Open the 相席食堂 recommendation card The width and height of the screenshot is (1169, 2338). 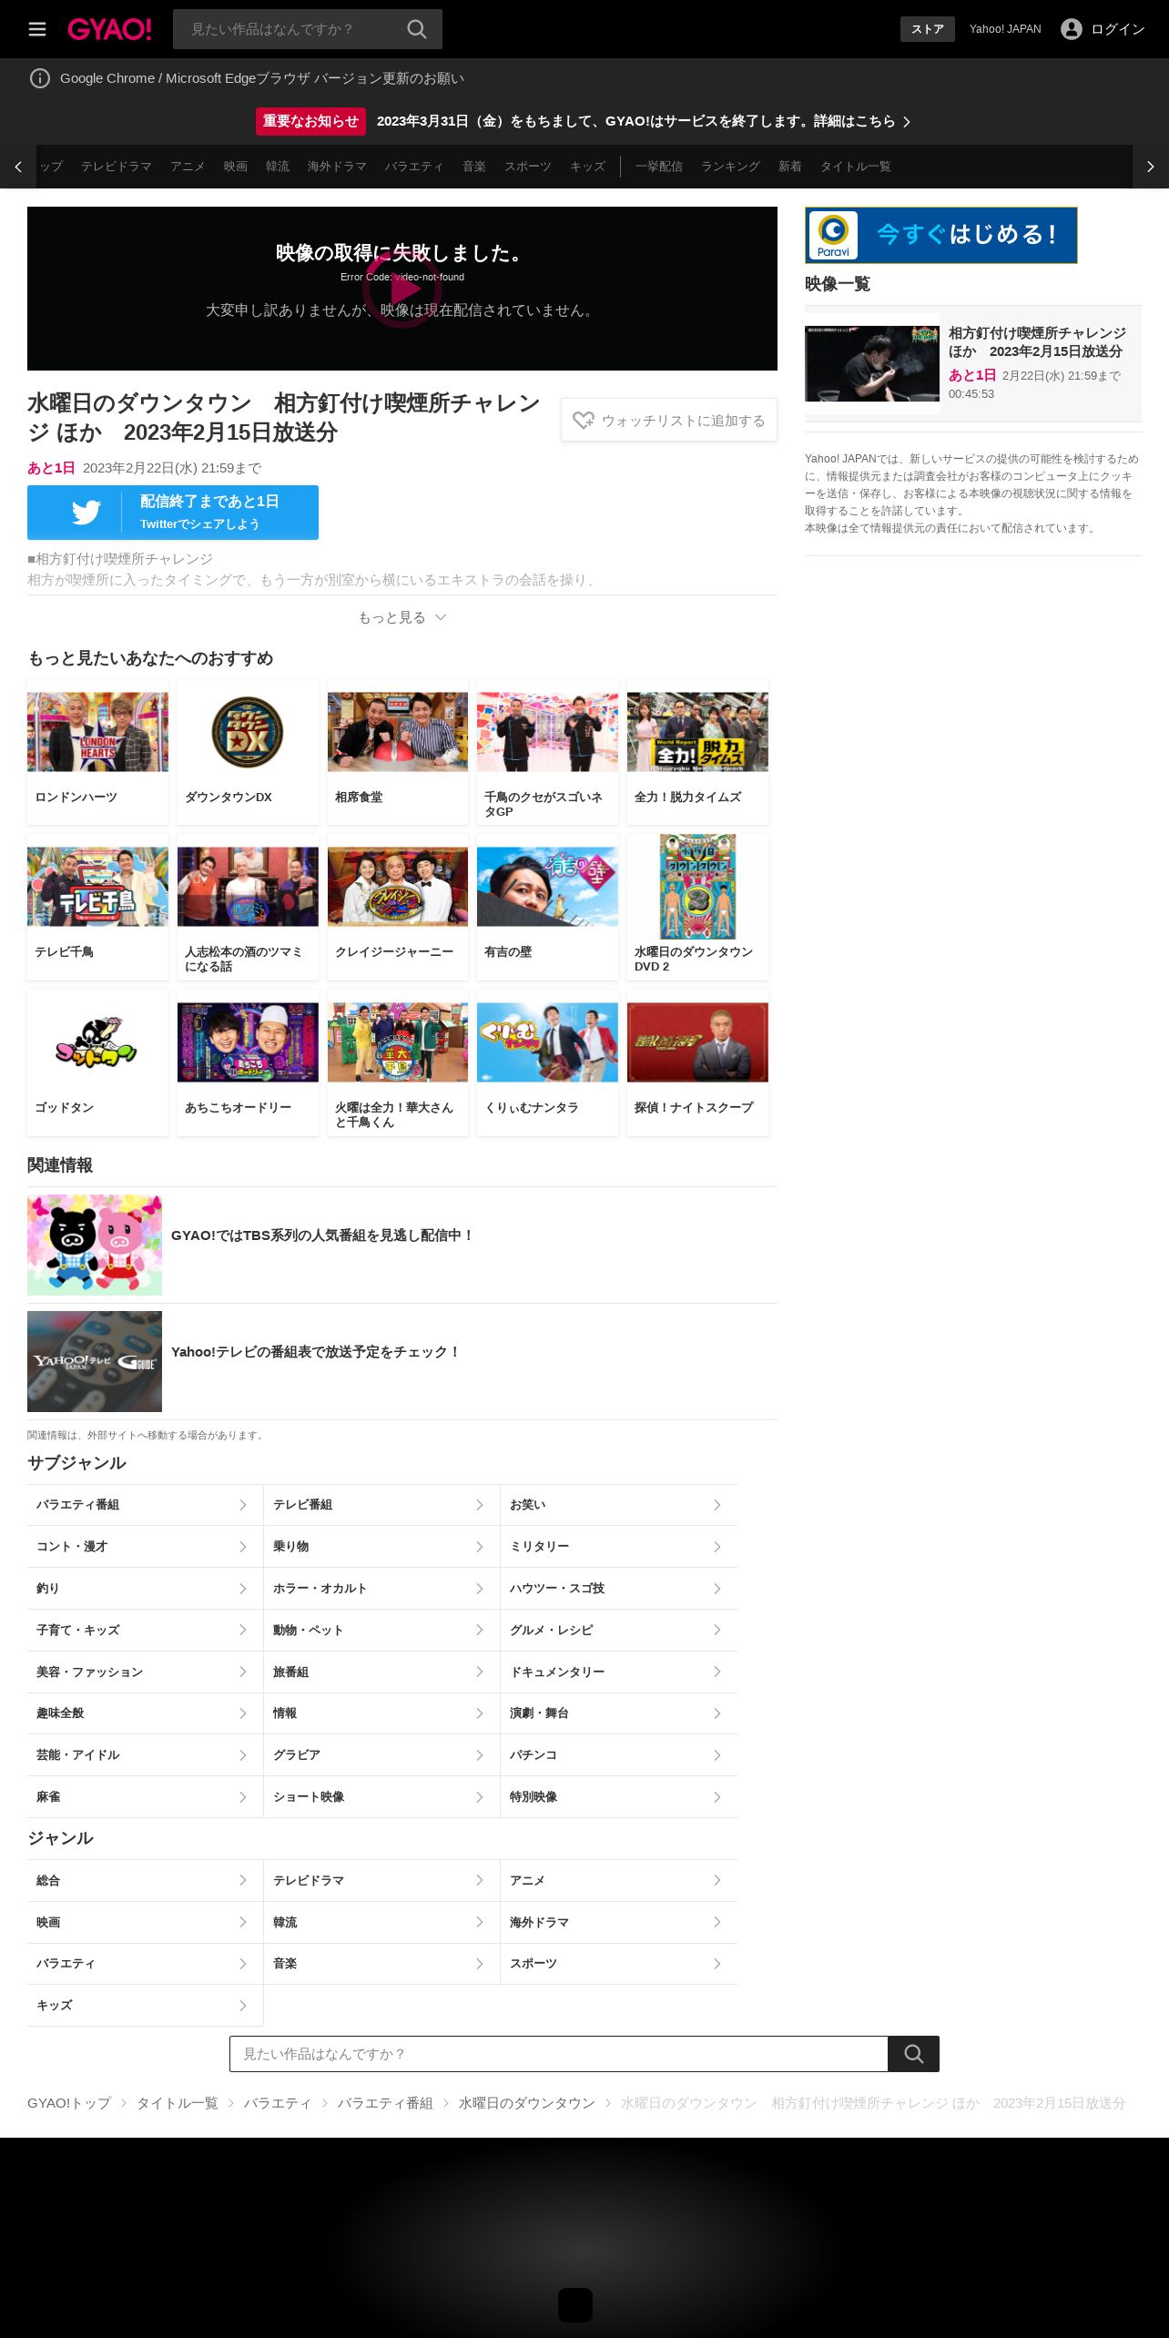click(x=398, y=752)
